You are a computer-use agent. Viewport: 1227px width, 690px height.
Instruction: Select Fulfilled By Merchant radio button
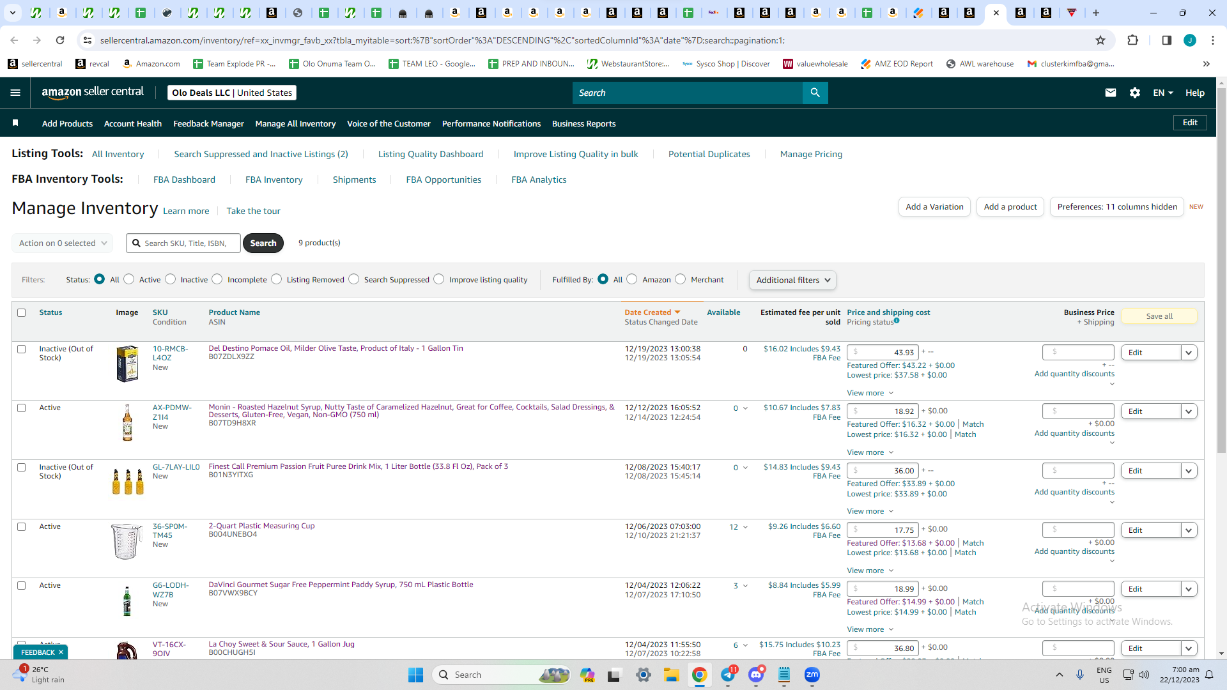pos(681,279)
